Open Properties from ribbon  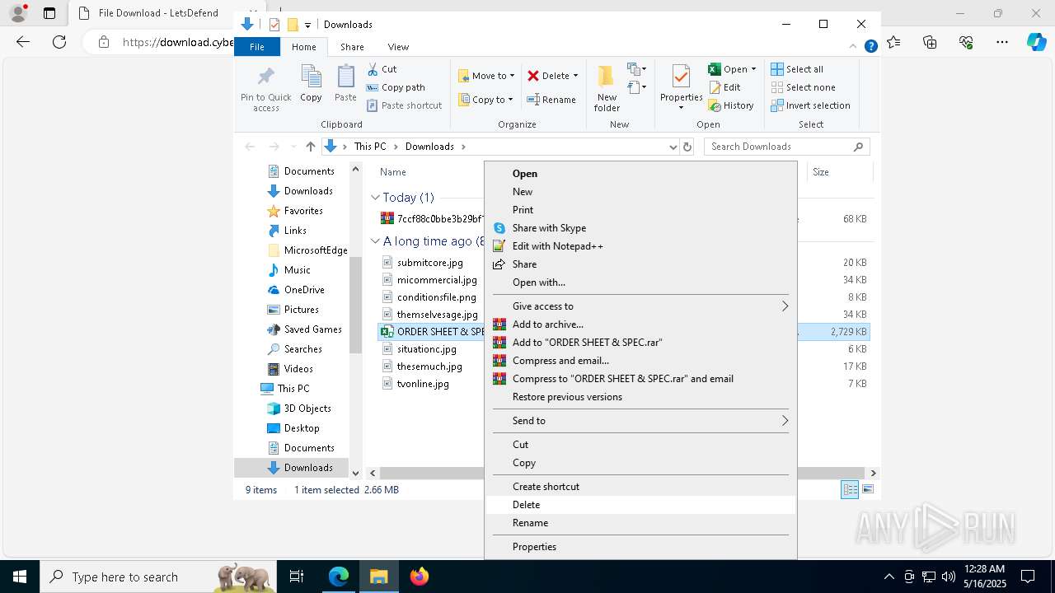[681, 87]
